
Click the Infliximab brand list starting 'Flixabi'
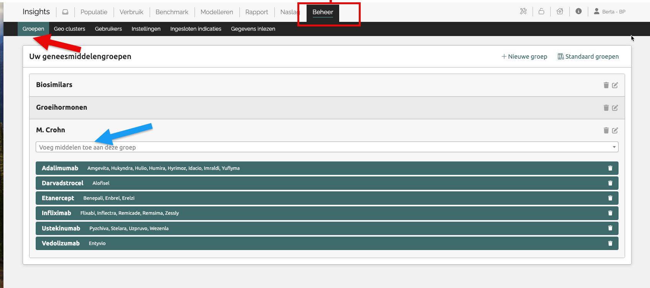(130, 213)
